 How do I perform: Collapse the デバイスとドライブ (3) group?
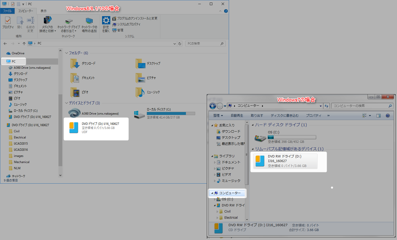point(66,103)
